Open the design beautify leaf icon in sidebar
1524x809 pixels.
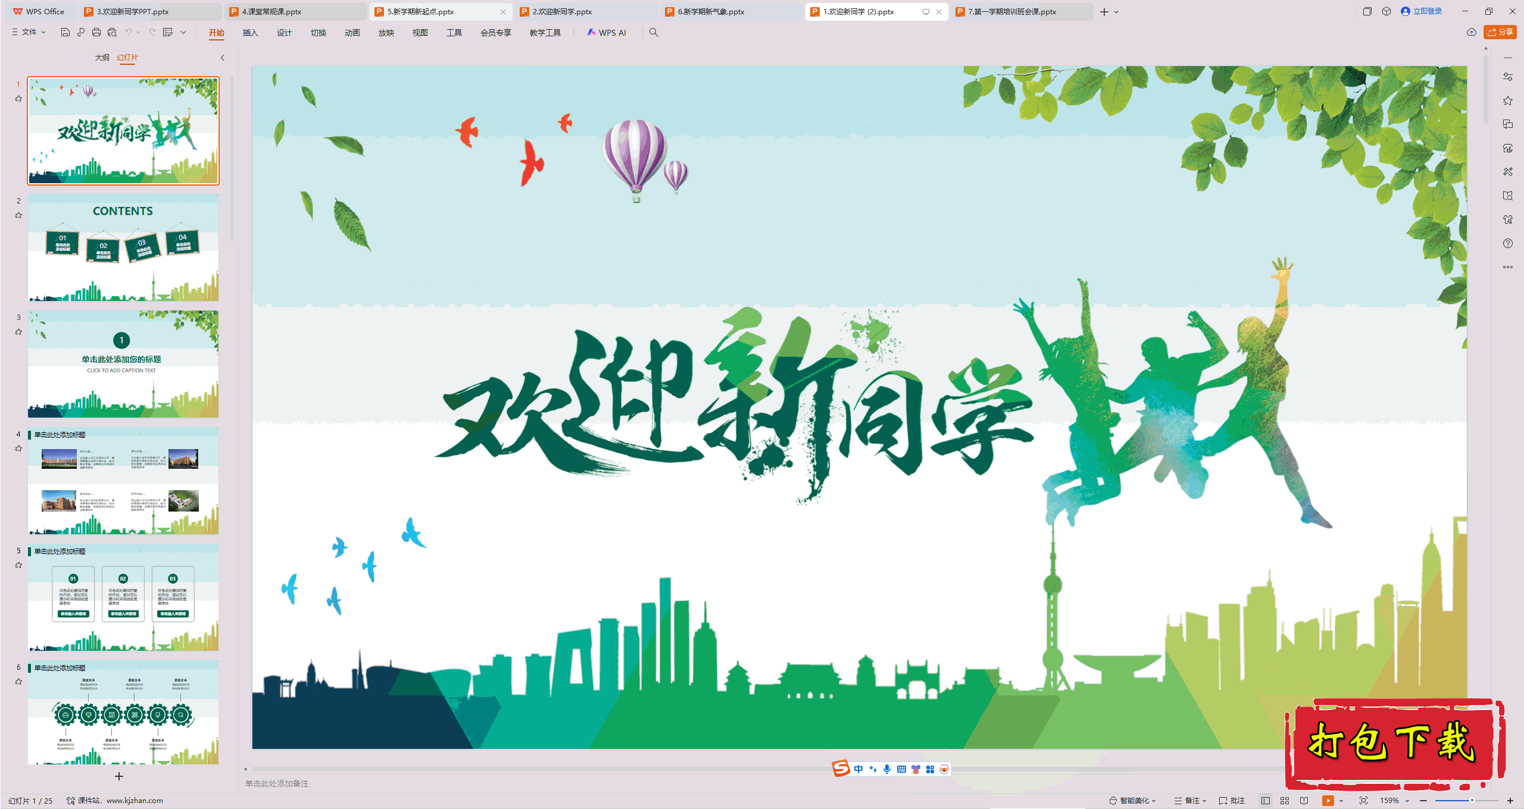pyautogui.click(x=1508, y=148)
